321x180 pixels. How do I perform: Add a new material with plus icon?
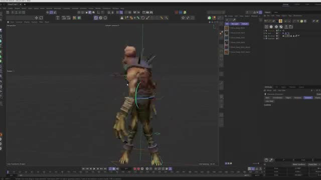pyautogui.click(x=227, y=20)
